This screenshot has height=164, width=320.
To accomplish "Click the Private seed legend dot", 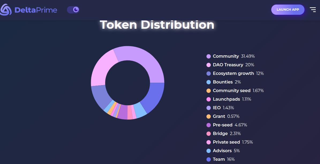I will click(209, 142).
